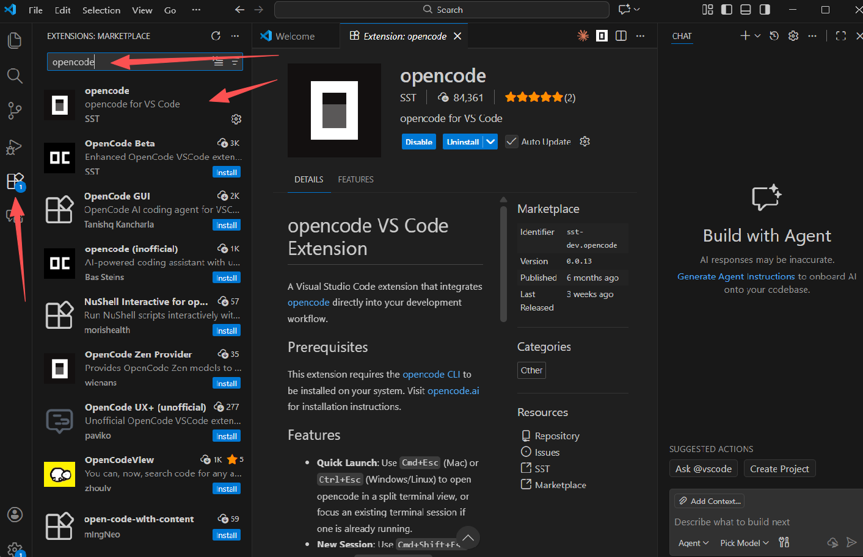Screen dimensions: 863x557
Task: Open Source Control view
Action: tap(15, 111)
